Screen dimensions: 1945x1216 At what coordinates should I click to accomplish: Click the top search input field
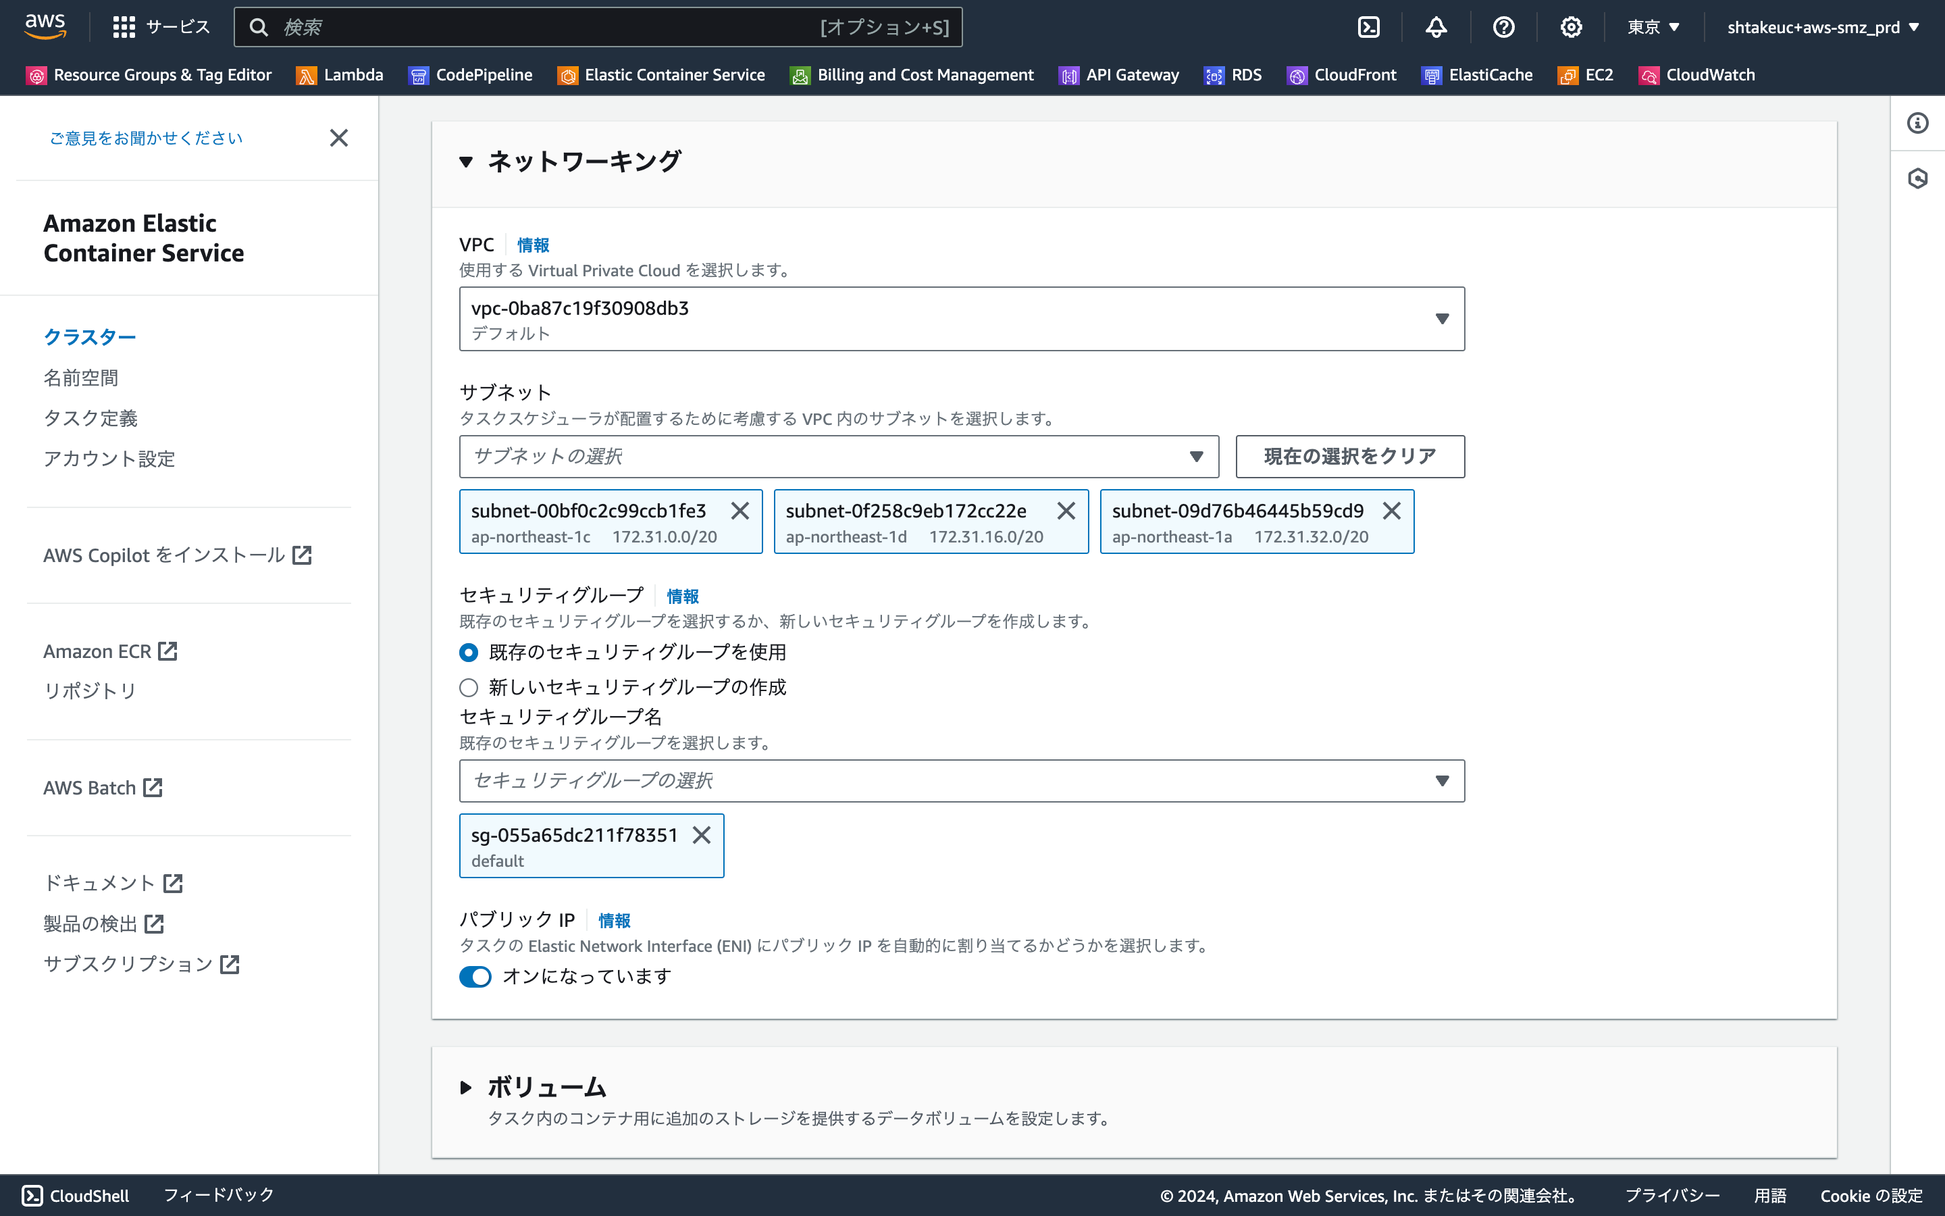tap(598, 27)
